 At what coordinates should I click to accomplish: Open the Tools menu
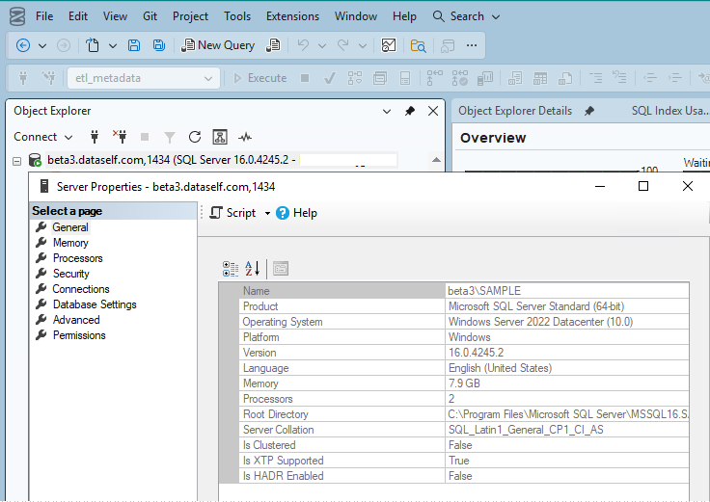pos(237,16)
